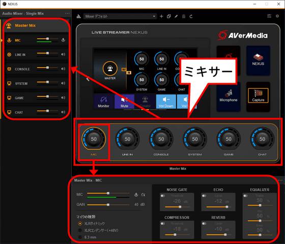Click the MIC volume knob in Master Mix

[94, 139]
